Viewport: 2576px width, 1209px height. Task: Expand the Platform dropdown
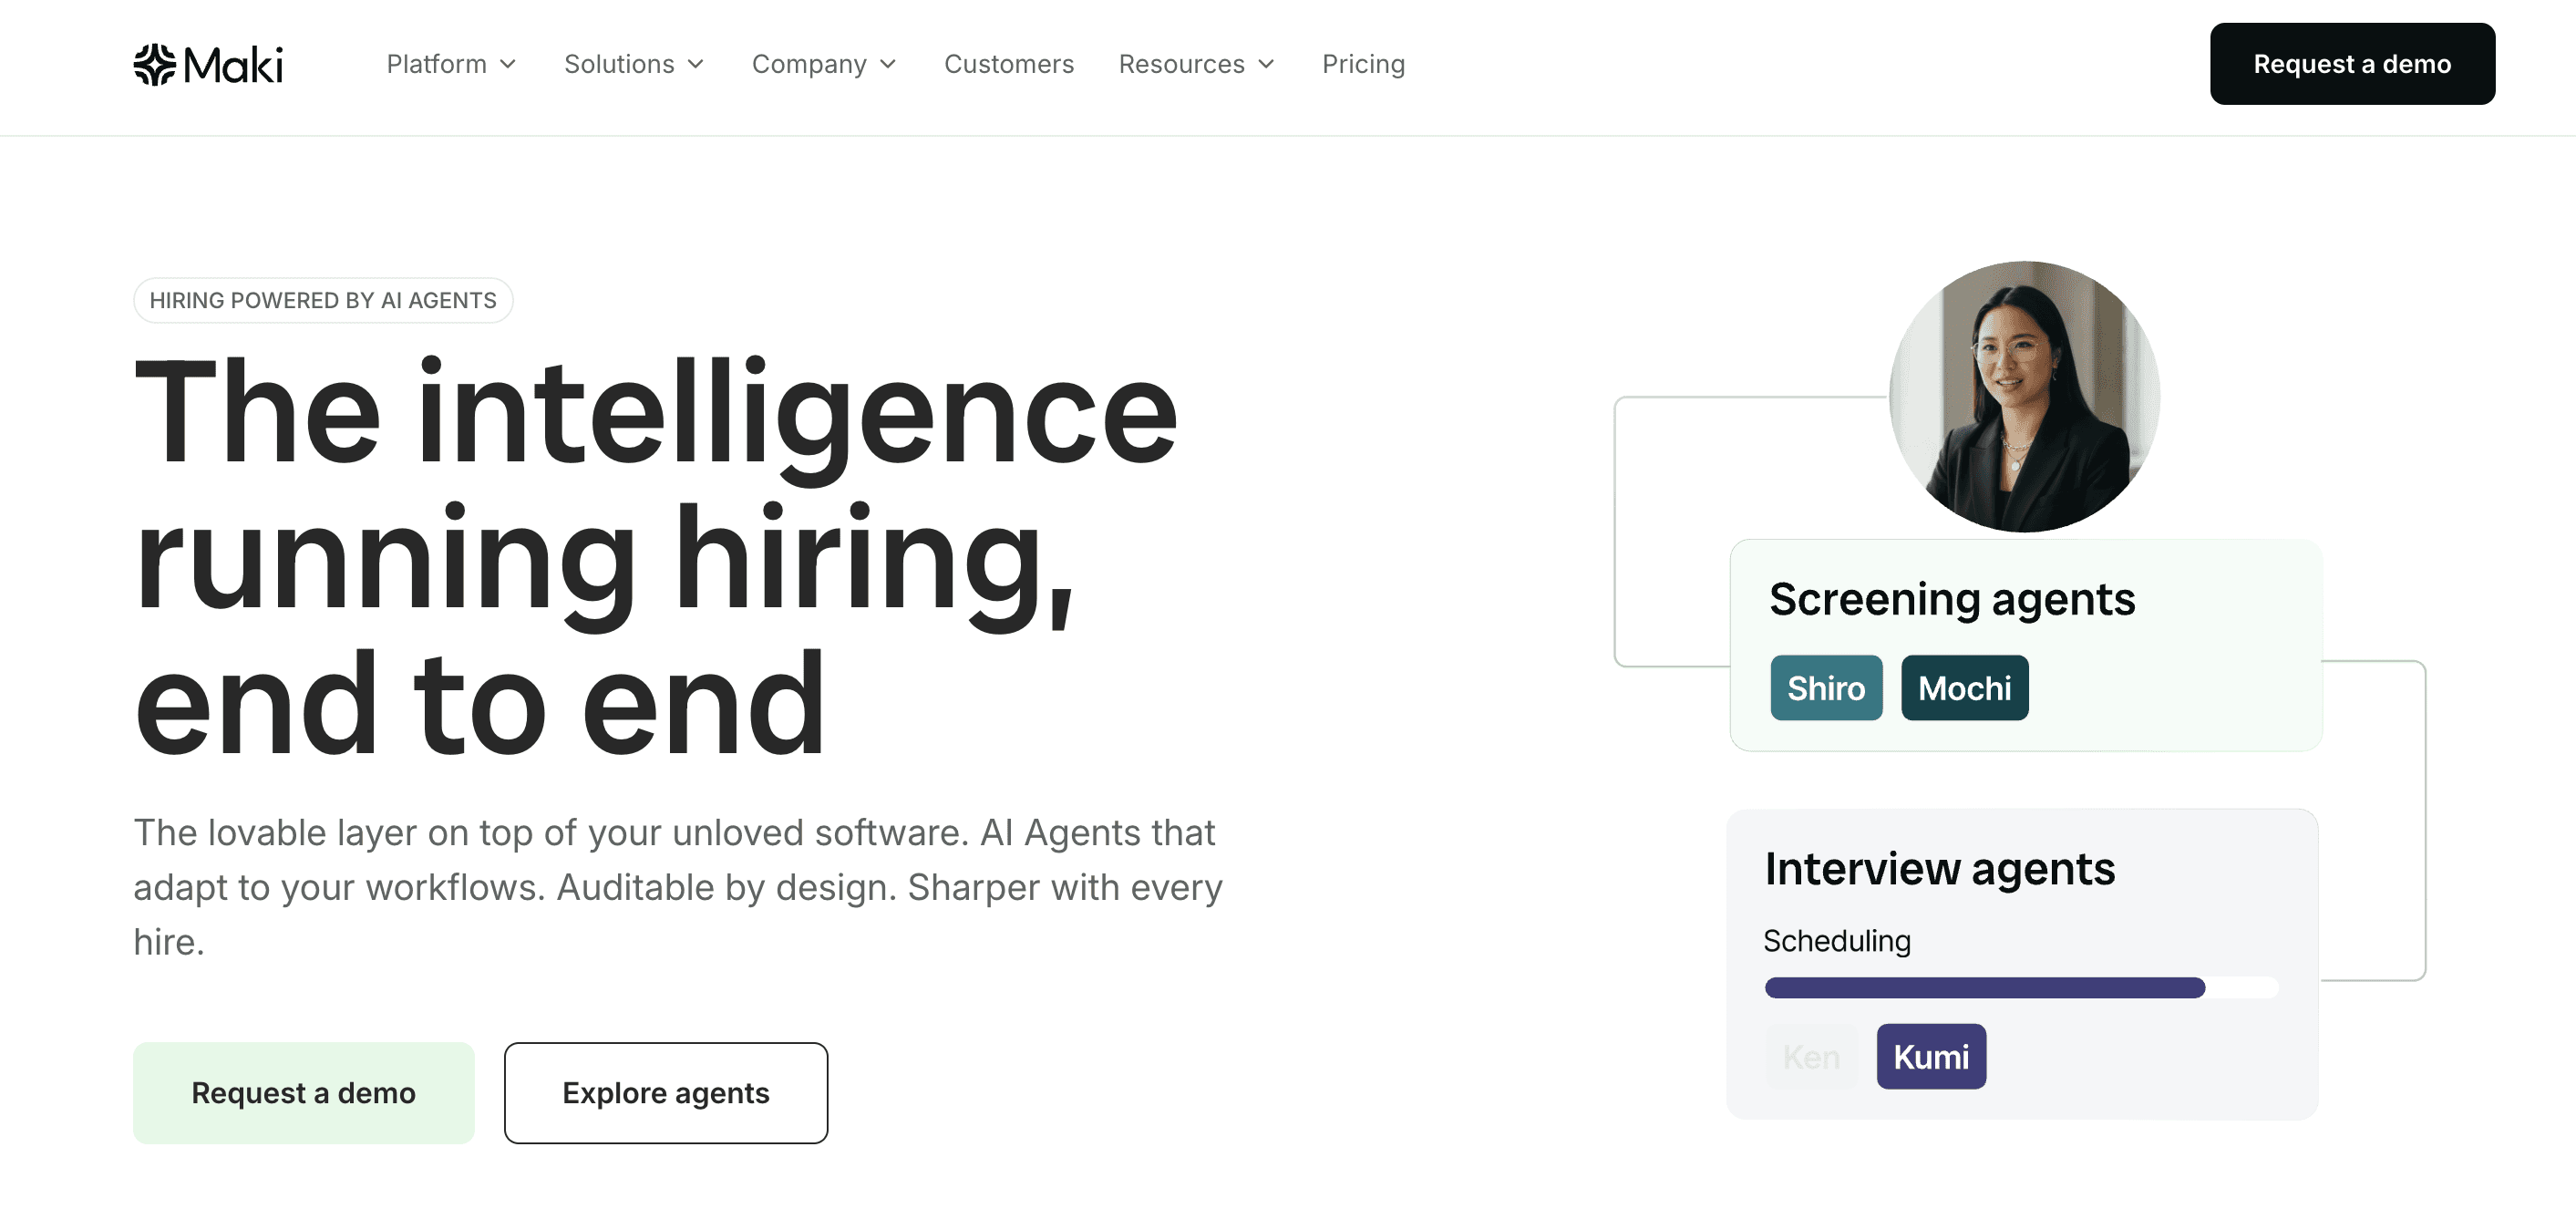pos(452,64)
